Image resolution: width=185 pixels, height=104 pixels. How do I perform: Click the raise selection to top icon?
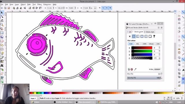point(40,8)
